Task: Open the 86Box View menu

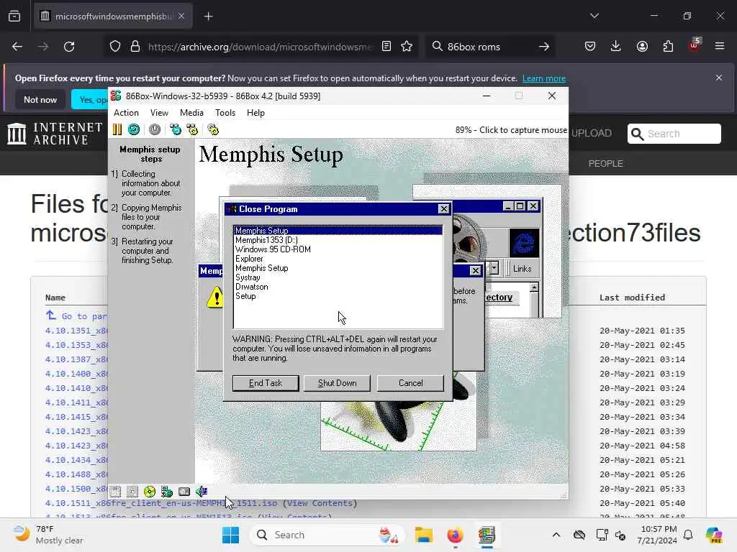Action: click(x=159, y=113)
